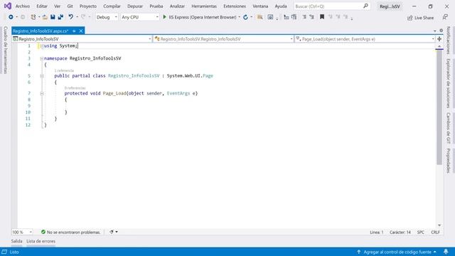The height and width of the screenshot is (256, 455).
Task: Save the current file with disk icon
Action: (x=53, y=17)
